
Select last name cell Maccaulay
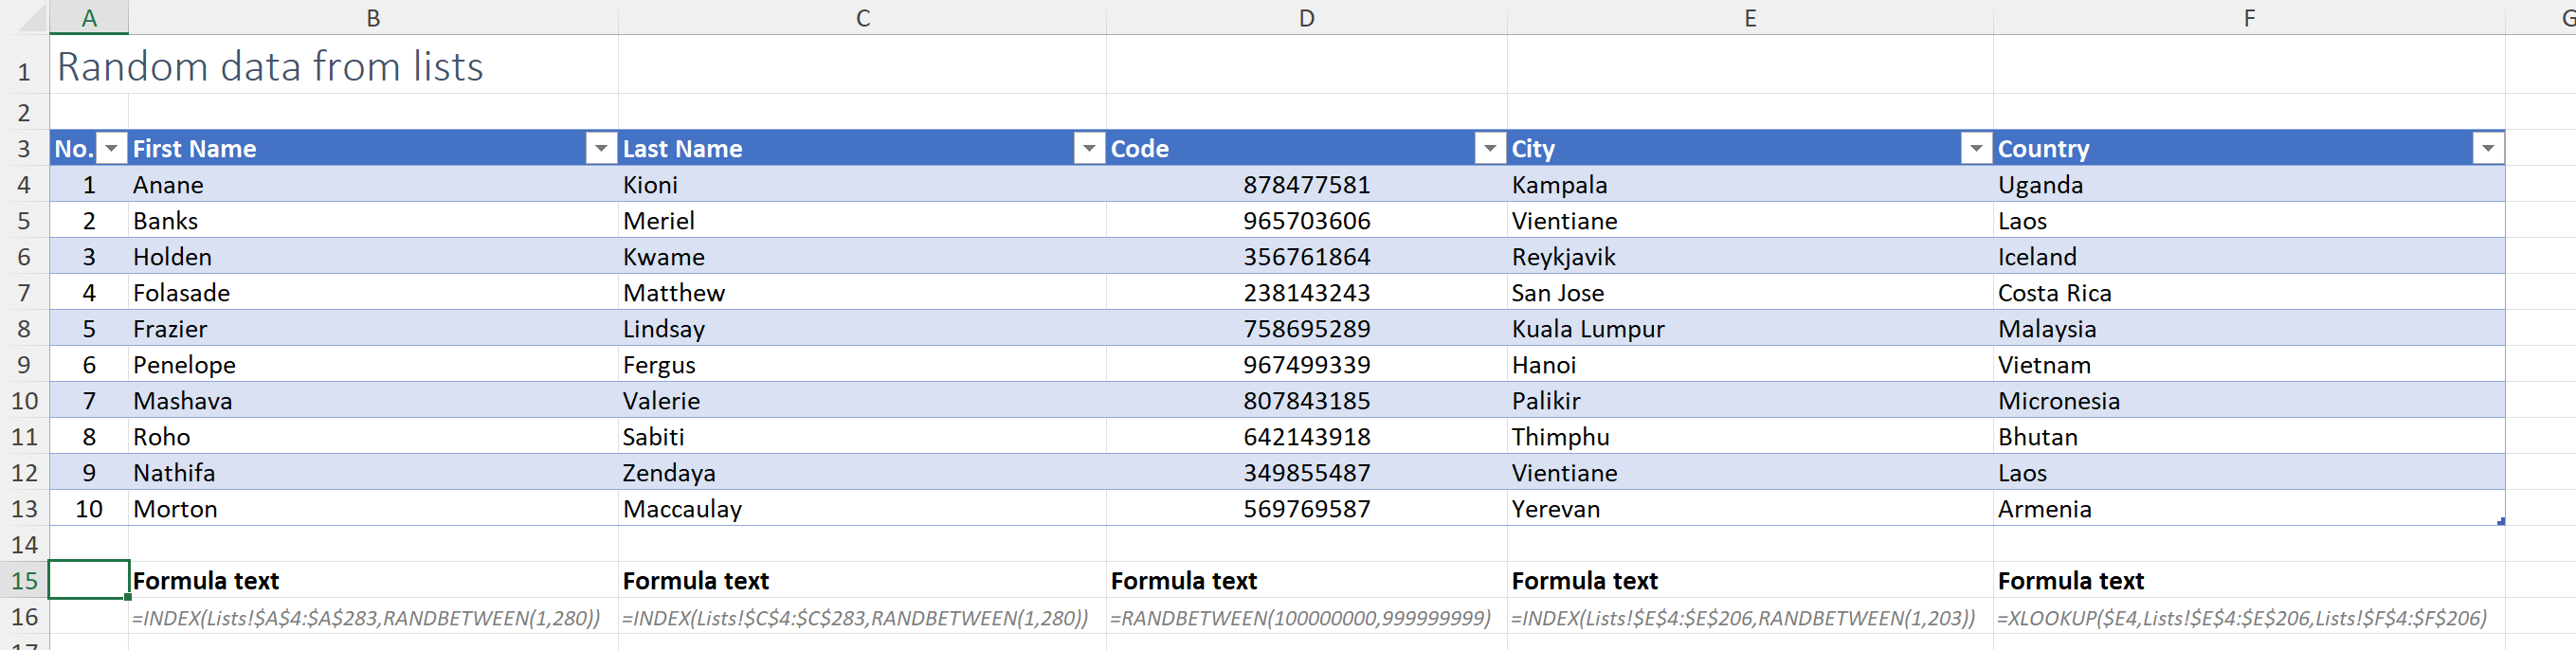click(x=862, y=509)
